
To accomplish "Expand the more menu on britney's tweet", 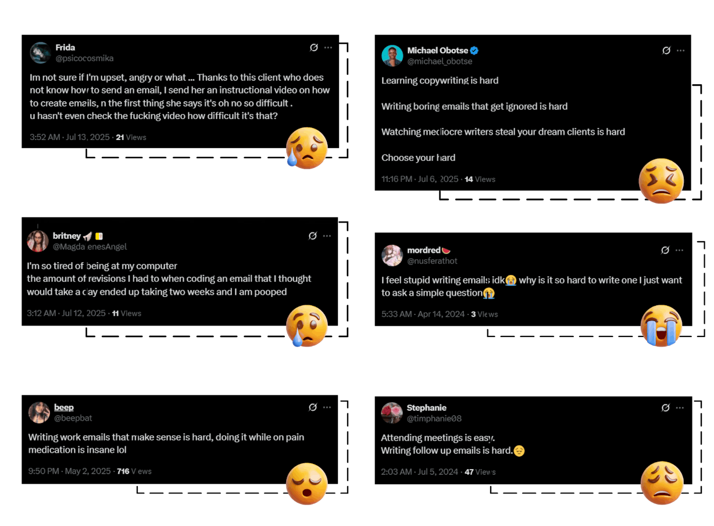I will point(327,236).
